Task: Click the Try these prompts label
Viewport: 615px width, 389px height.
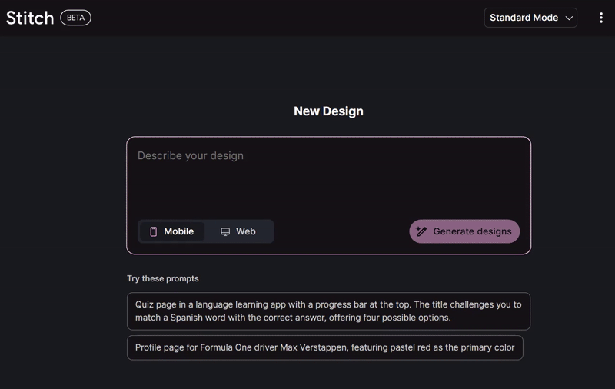Action: (x=163, y=278)
